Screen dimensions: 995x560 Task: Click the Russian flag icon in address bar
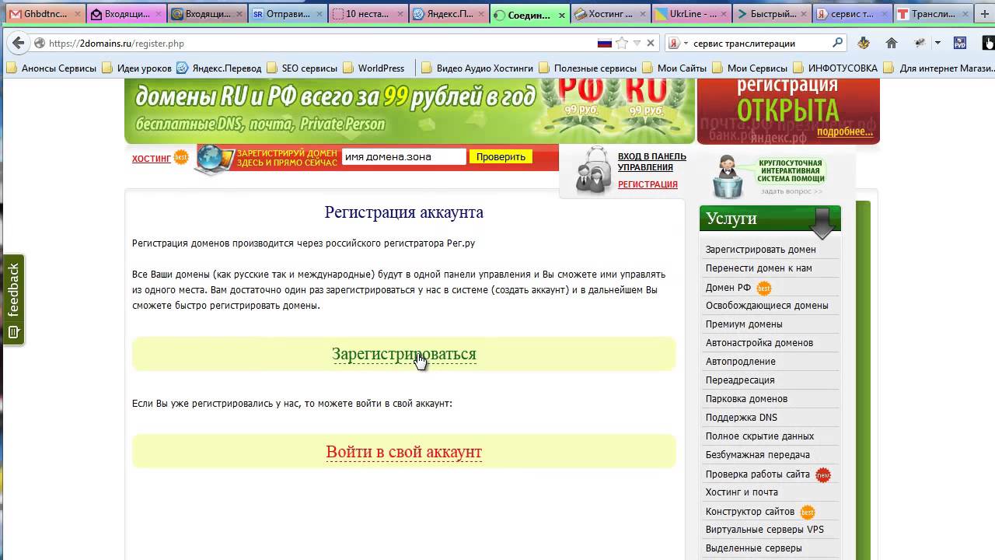604,44
